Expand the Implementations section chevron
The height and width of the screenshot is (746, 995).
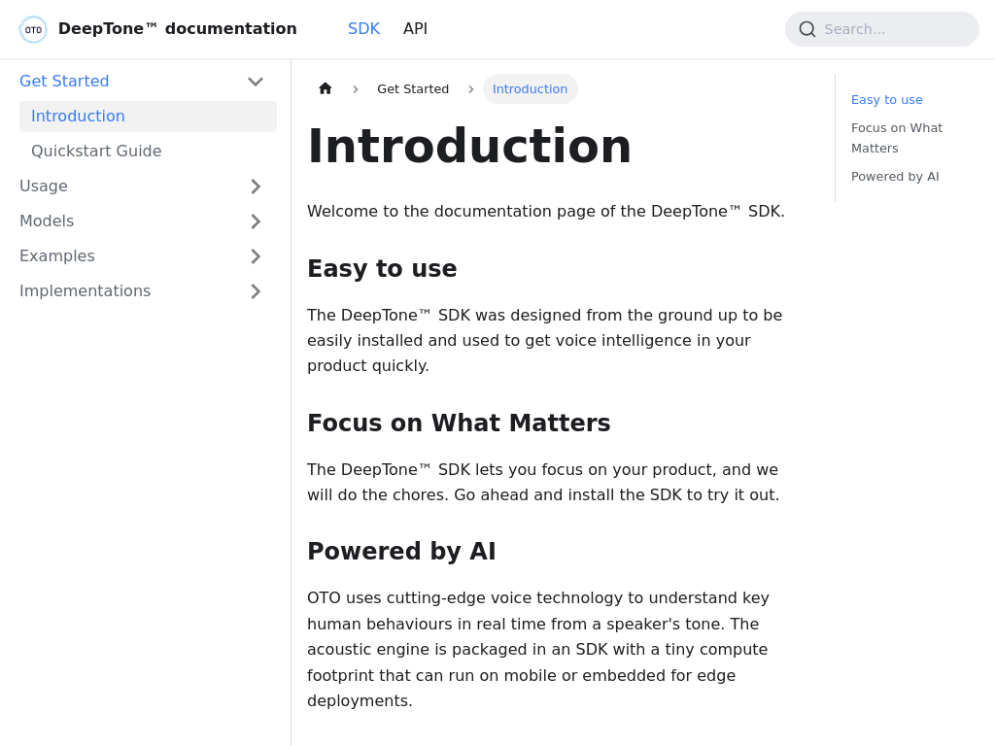(256, 291)
